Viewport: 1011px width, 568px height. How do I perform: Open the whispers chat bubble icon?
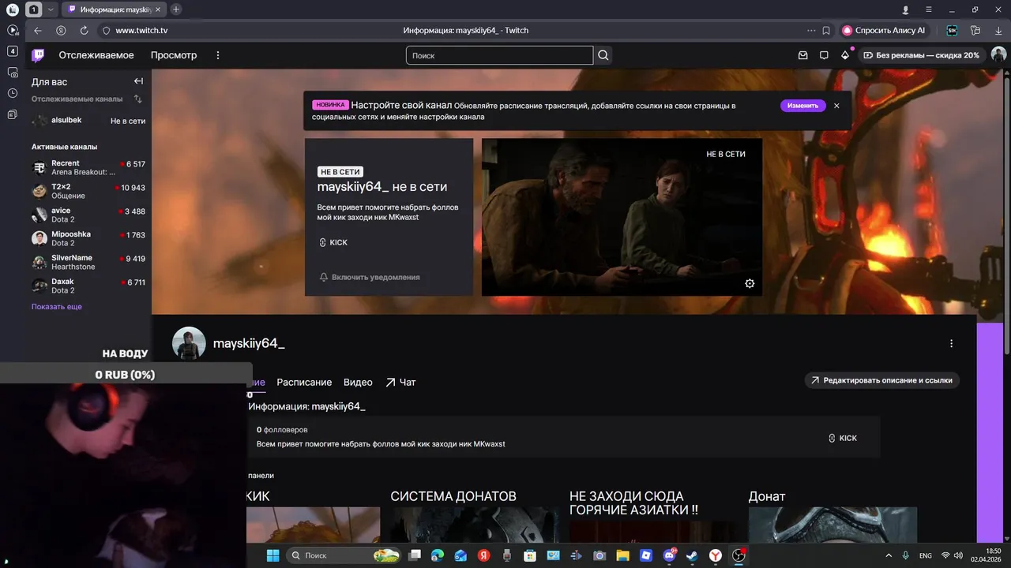824,55
